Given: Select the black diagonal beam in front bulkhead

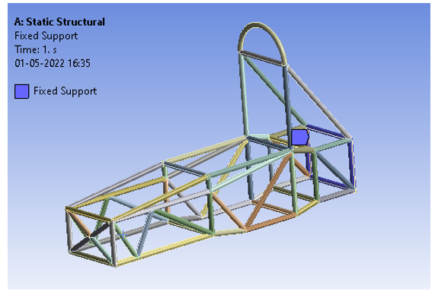Looking at the screenshot, I should 90,237.
